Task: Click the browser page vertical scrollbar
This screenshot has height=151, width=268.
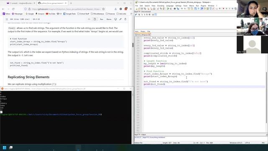Action: point(133,45)
